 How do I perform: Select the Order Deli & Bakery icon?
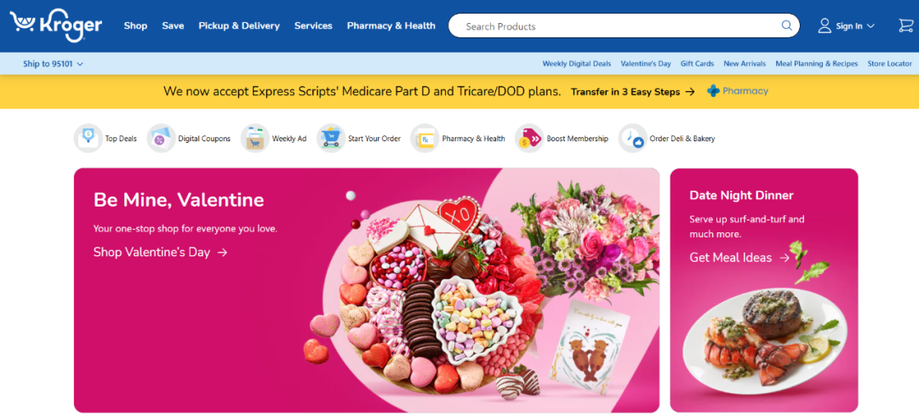[x=633, y=139]
